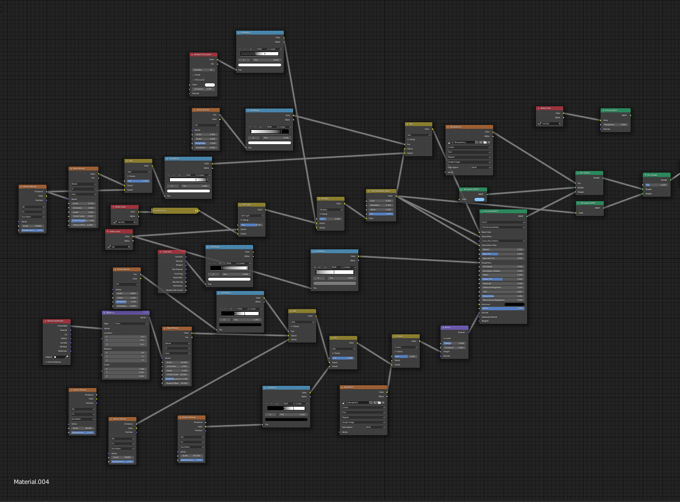Open Linear interpolation dropdown in ColorRamp Pos 0.633
This screenshot has height=502, width=680.
(x=275, y=49)
